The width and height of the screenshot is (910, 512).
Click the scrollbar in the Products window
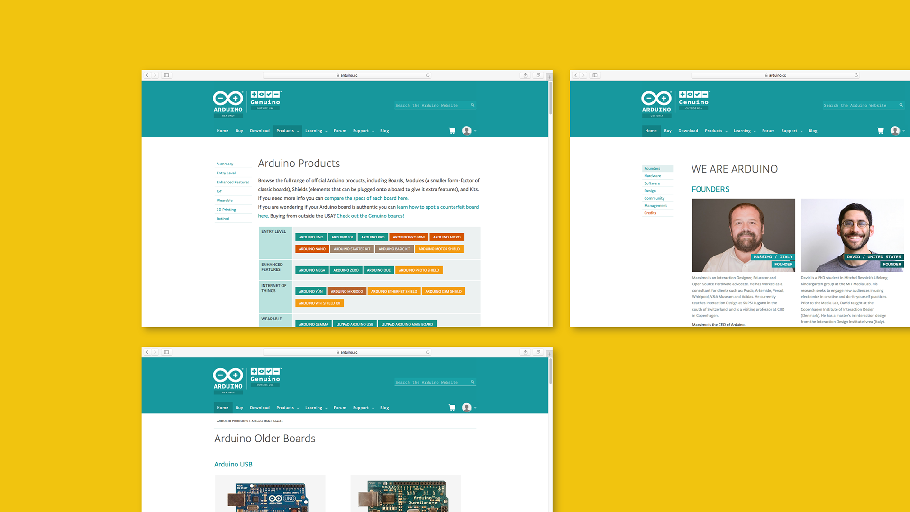coord(550,98)
